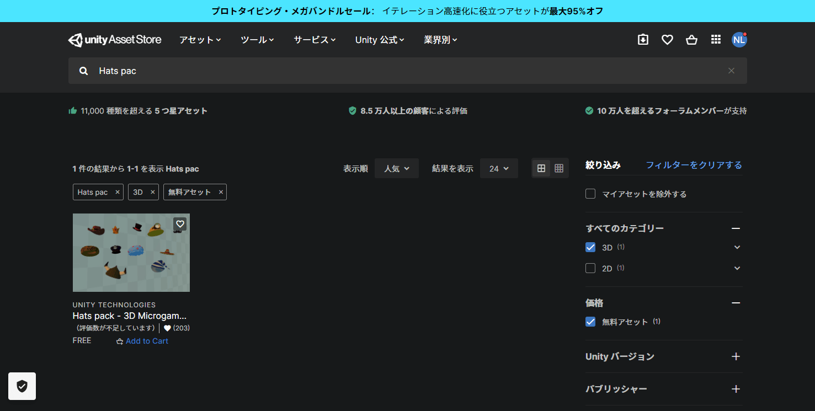The image size is (815, 411).
Task: Click the メガバンドルセール promo banner
Action: point(407,11)
